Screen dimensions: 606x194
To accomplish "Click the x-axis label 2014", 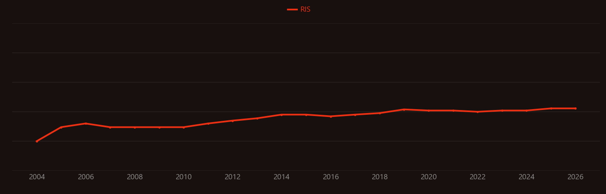I will click(281, 177).
